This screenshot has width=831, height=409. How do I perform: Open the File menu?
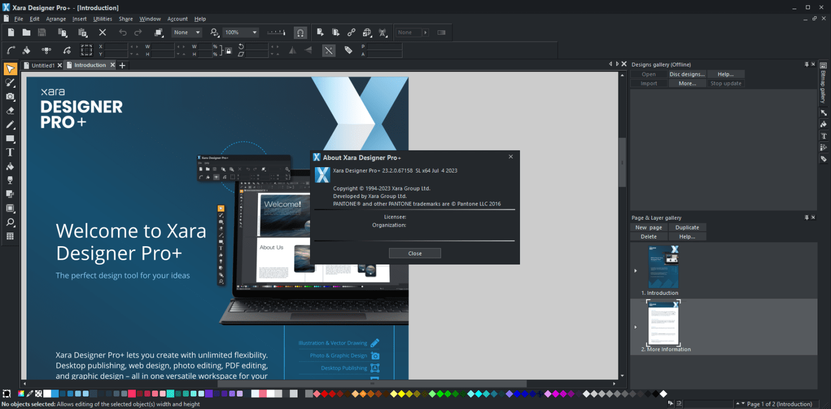coord(18,19)
